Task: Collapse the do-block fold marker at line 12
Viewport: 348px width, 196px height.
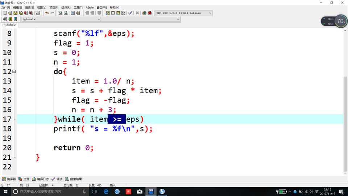Action: (x=14, y=72)
